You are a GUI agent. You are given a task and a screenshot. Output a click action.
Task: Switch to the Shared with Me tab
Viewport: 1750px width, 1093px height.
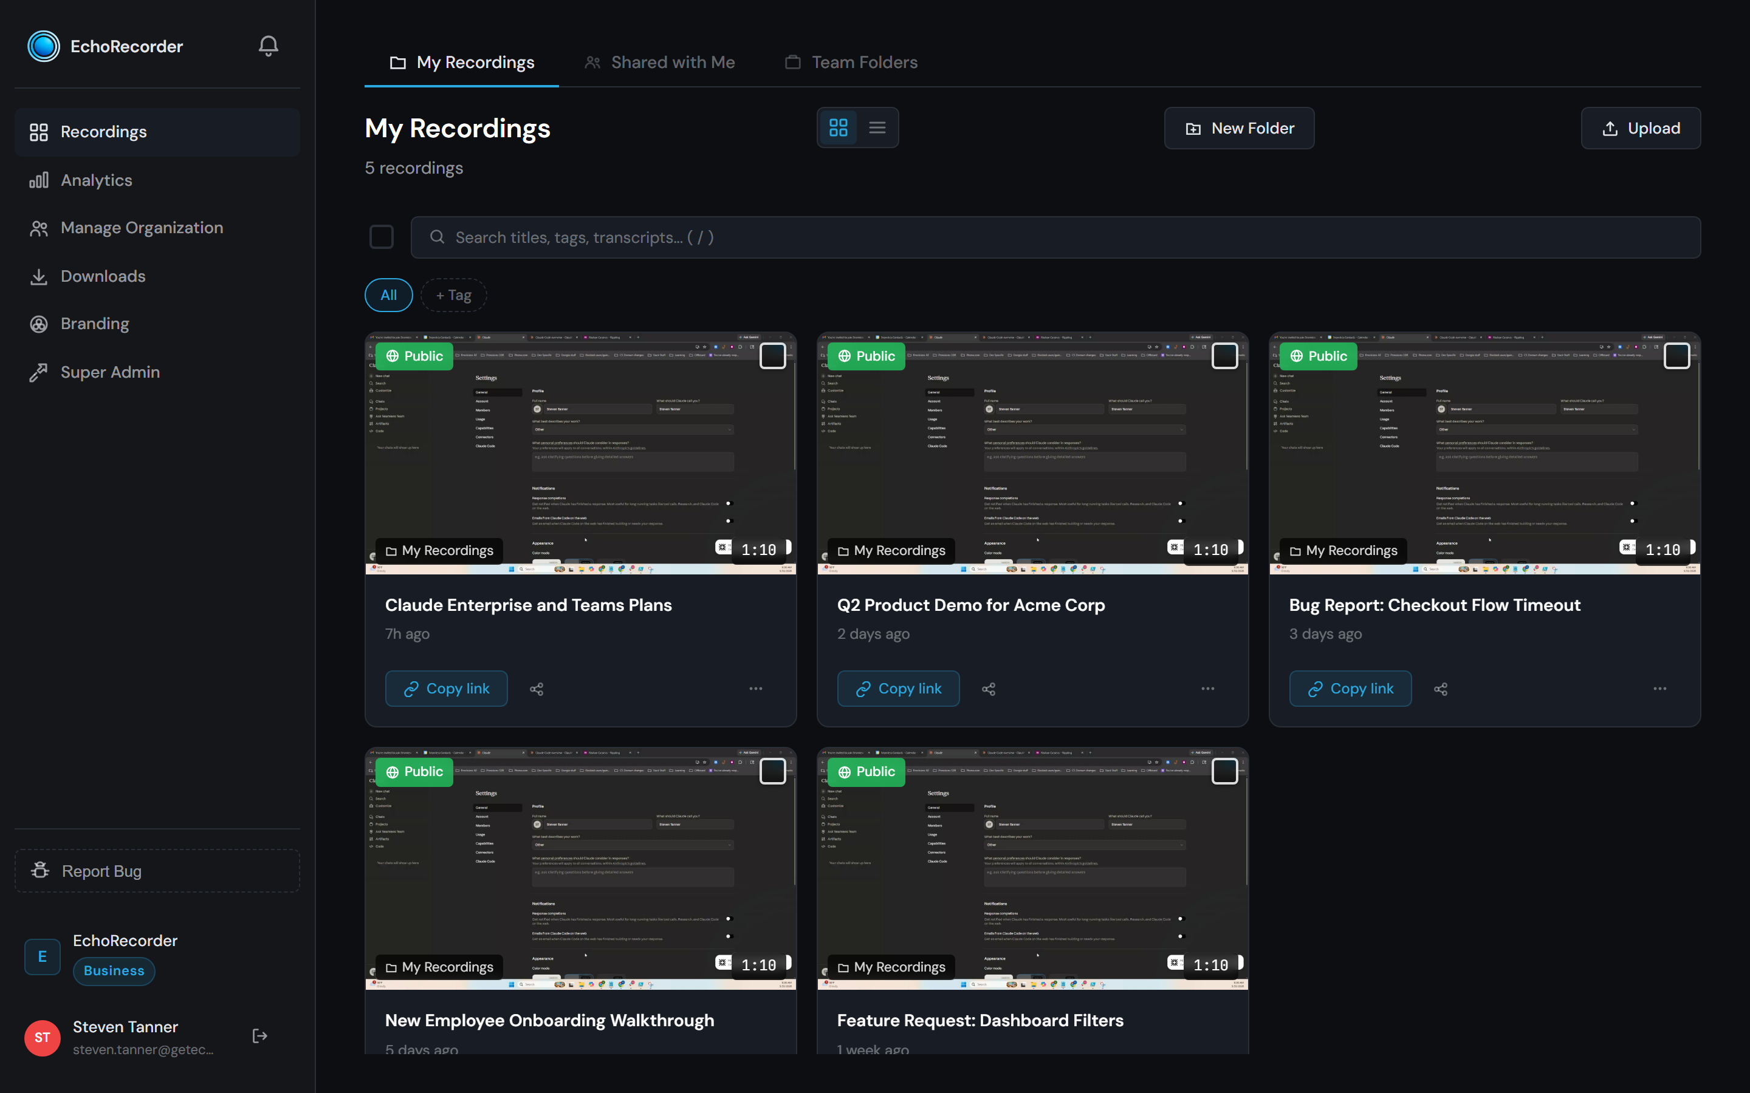point(672,61)
